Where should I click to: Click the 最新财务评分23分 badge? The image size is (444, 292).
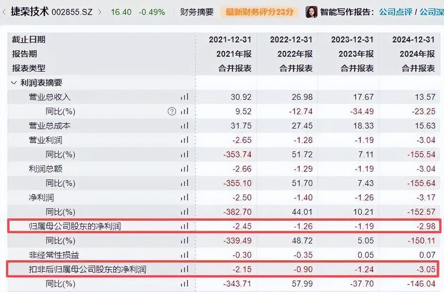click(259, 12)
